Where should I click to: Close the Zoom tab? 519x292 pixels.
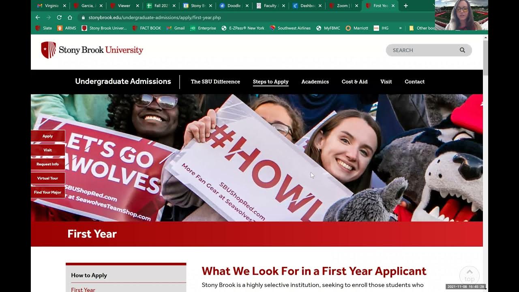pos(356,6)
